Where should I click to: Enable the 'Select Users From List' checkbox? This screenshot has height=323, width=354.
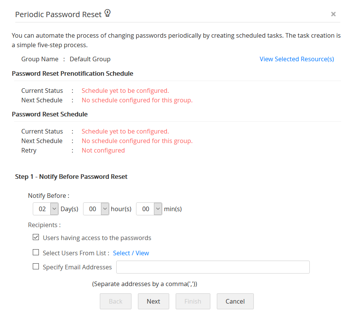click(35, 252)
